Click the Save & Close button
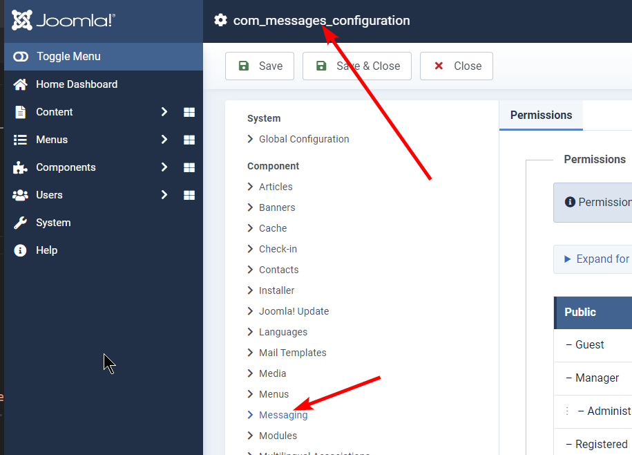The height and width of the screenshot is (455, 632). point(356,66)
